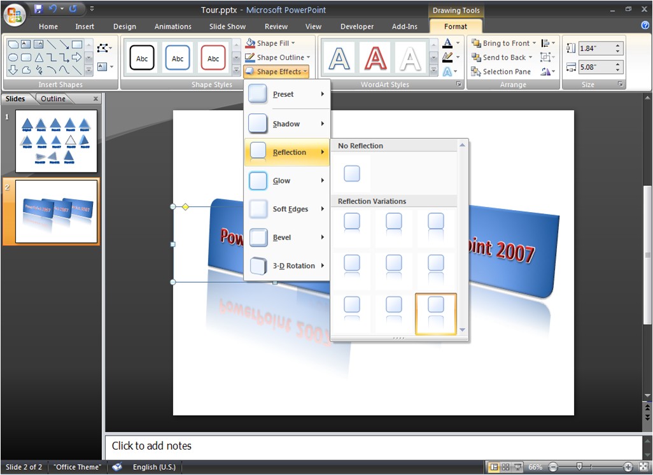
Task: Open the Glow submenu
Action: (287, 180)
